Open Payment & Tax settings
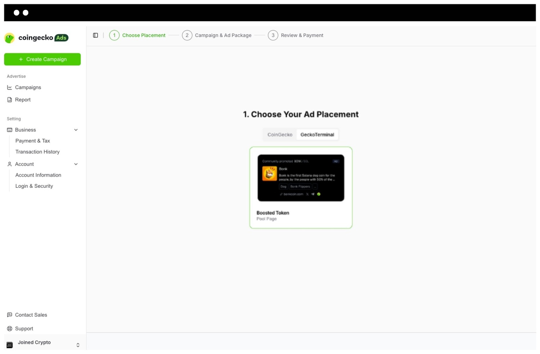Viewport: 540px width, 354px height. pyautogui.click(x=33, y=141)
